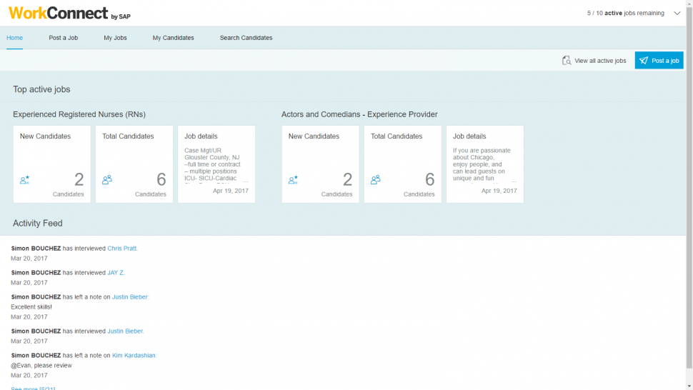The height and width of the screenshot is (390, 693).
Task: Open the Home tab
Action: [14, 38]
